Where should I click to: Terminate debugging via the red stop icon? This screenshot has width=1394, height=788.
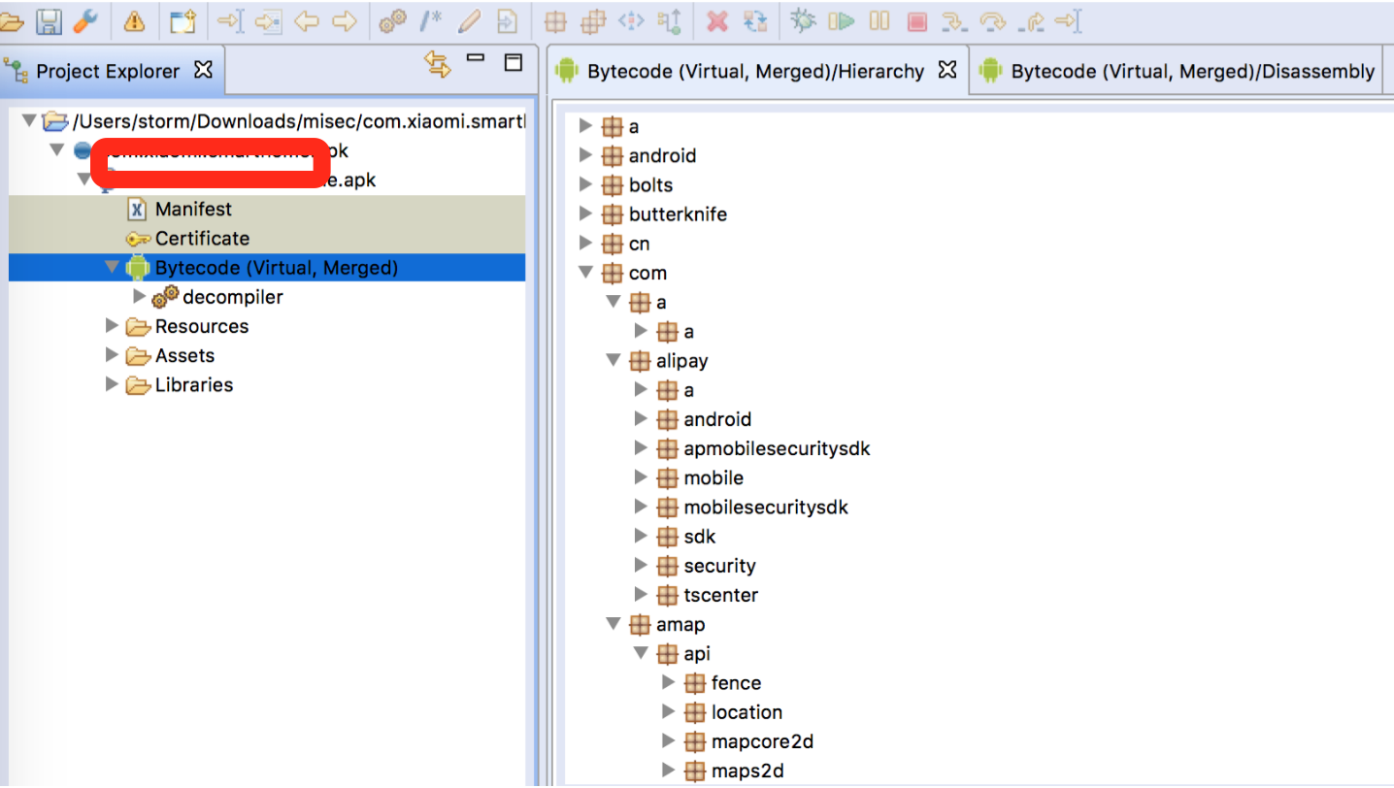tap(916, 20)
